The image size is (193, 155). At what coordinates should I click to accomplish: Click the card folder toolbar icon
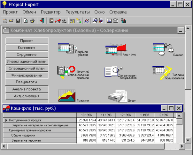116,21
